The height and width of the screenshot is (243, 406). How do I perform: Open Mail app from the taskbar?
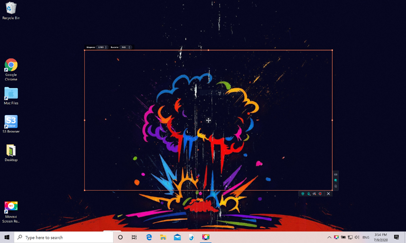tap(177, 237)
